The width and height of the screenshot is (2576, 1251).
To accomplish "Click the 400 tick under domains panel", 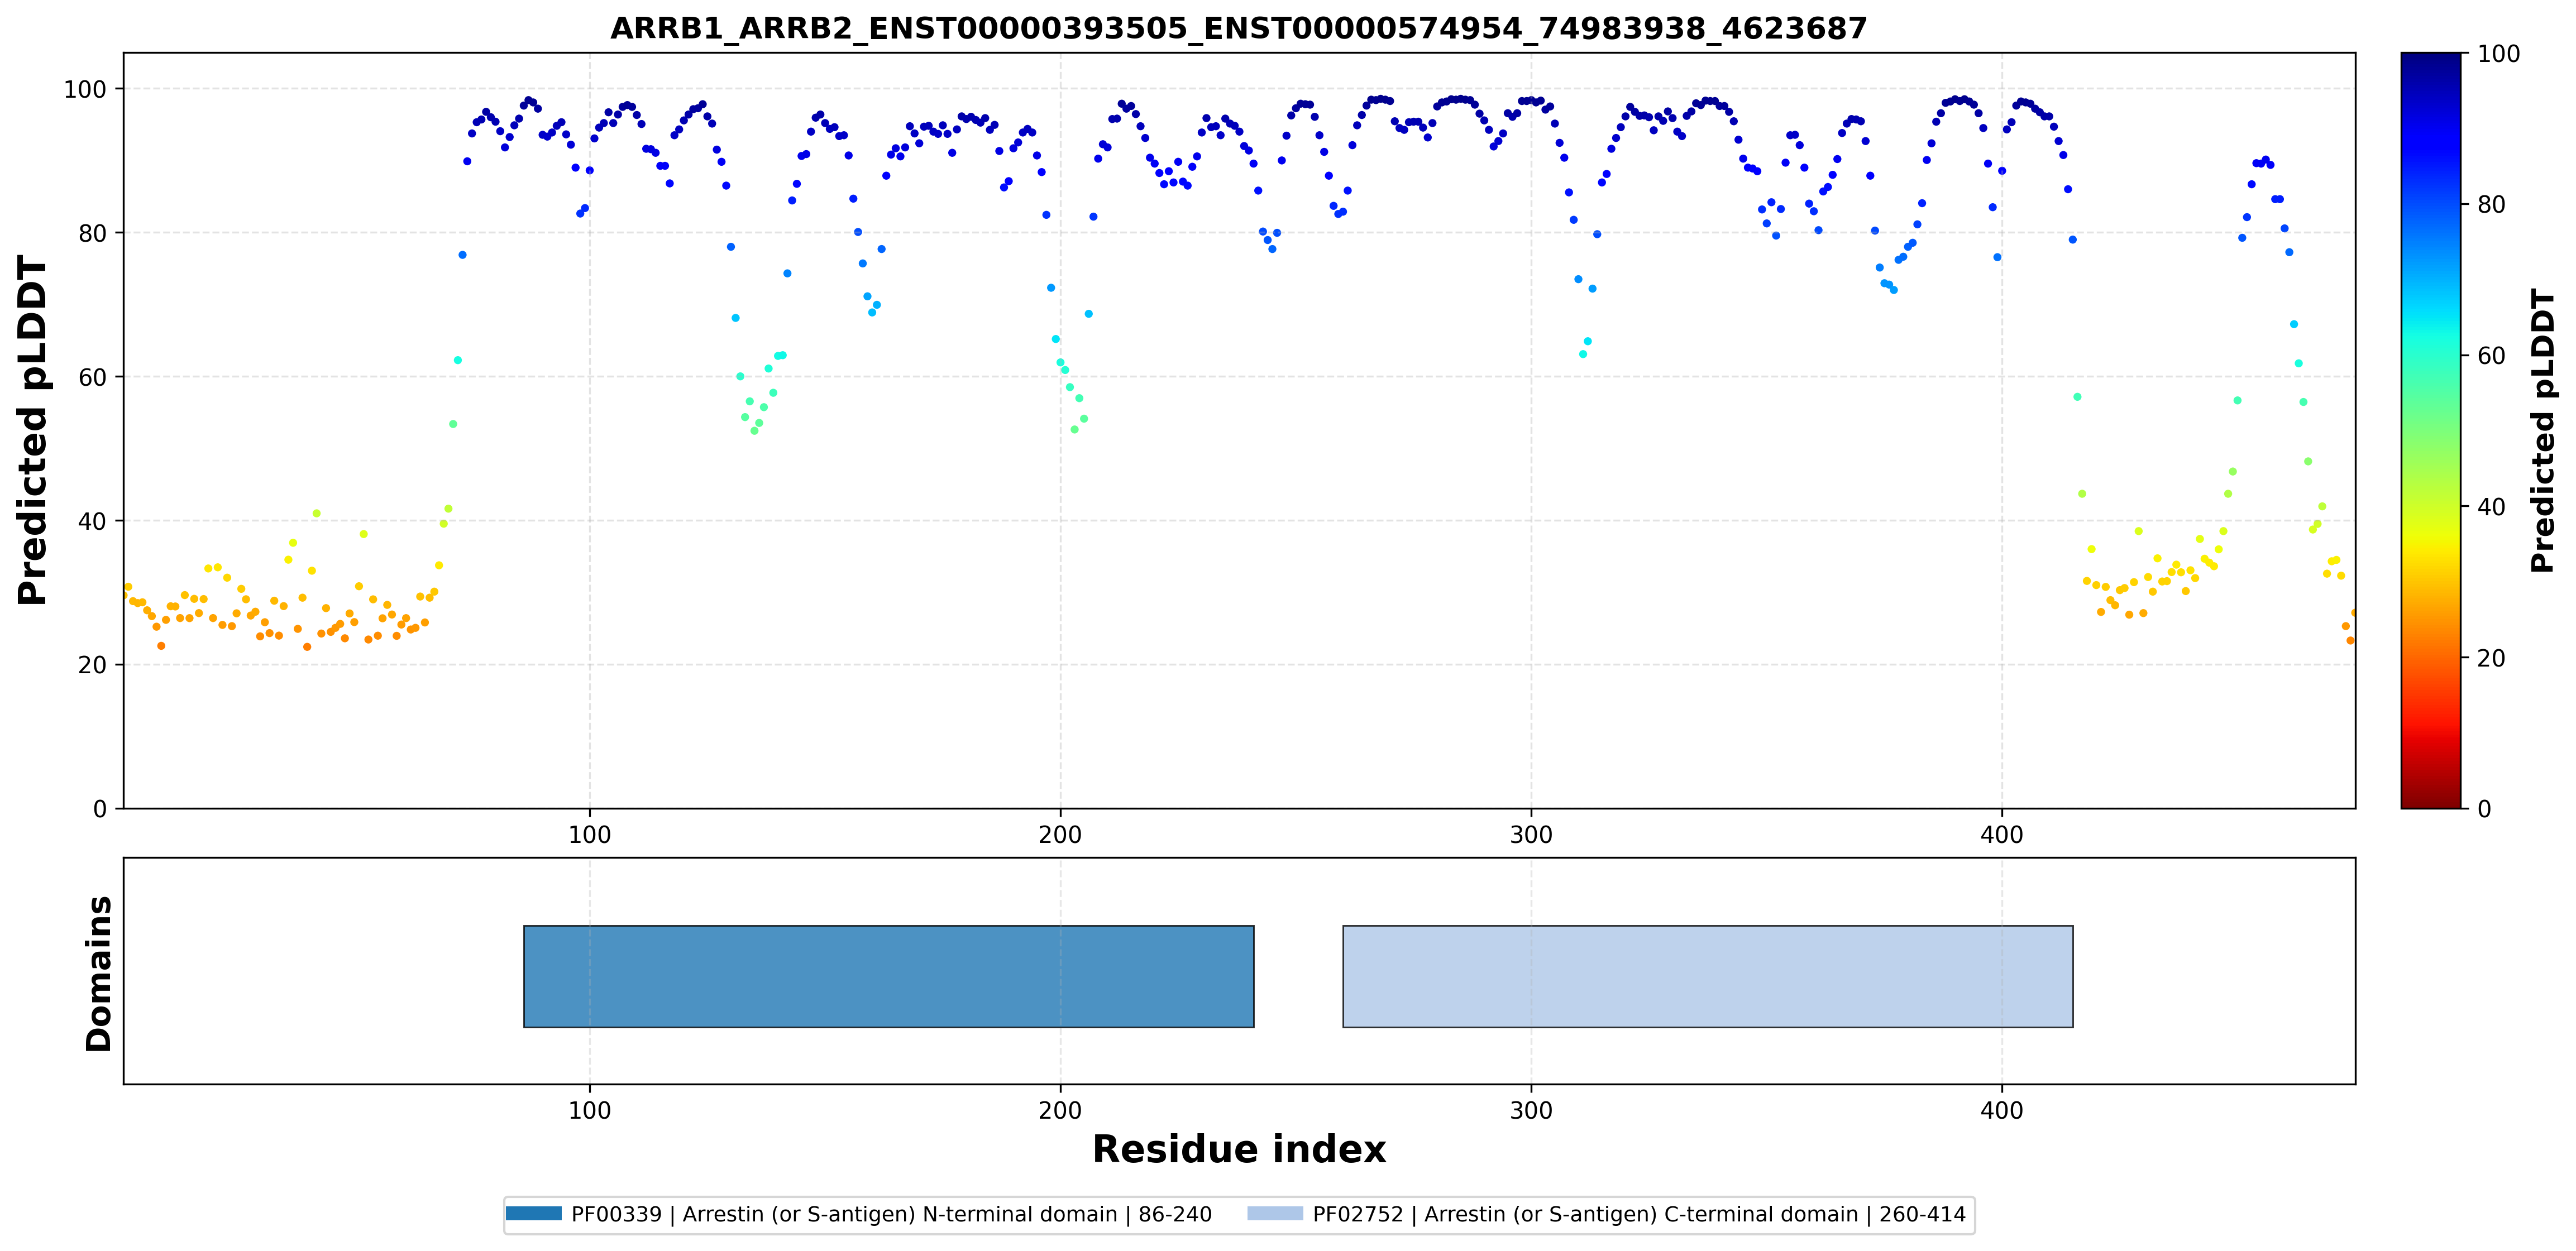I will tap(2002, 1110).
